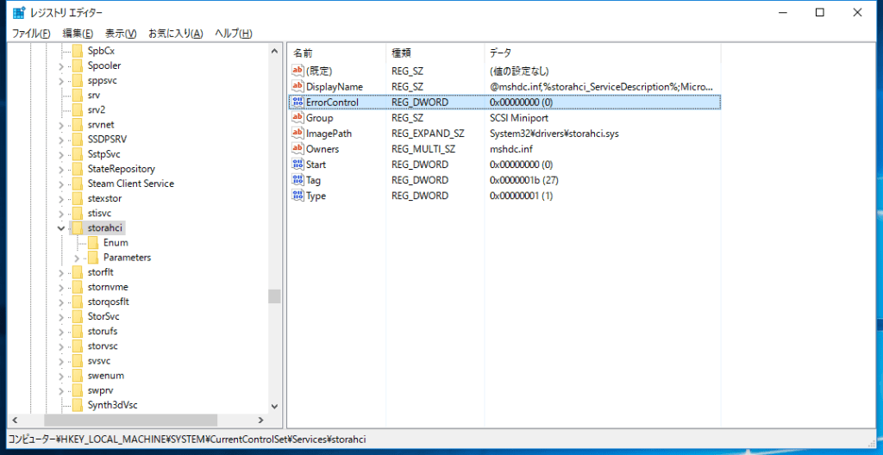Click the folder icon of SSDPSRV key
This screenshot has width=883, height=455.
point(78,139)
